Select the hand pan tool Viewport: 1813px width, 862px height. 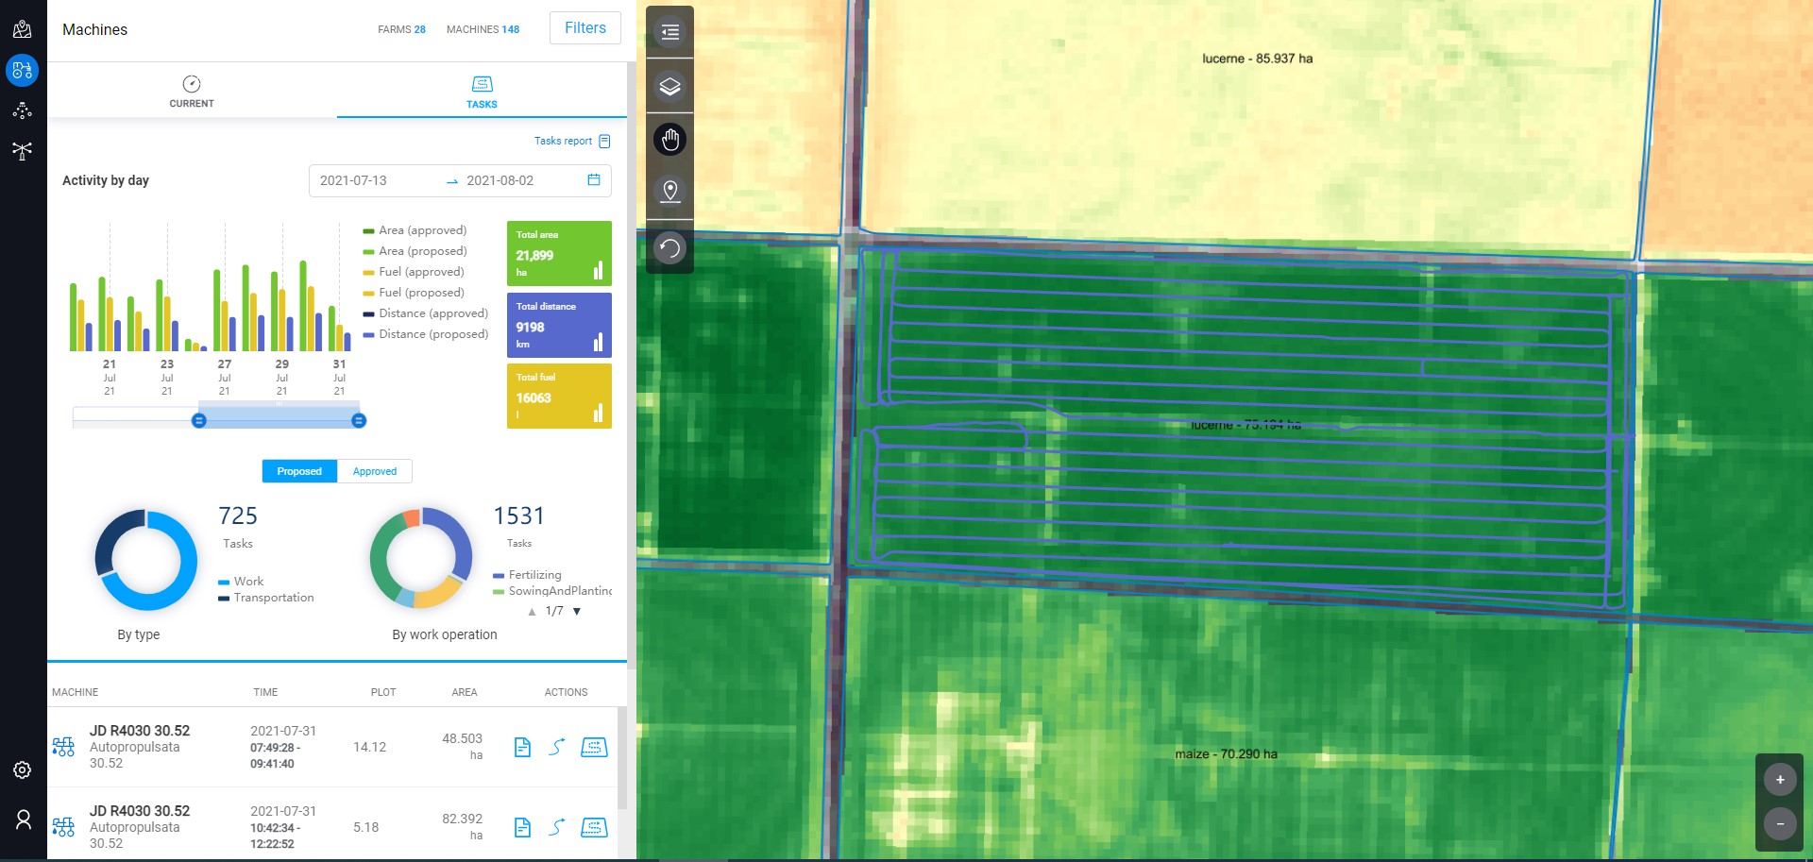[669, 140]
